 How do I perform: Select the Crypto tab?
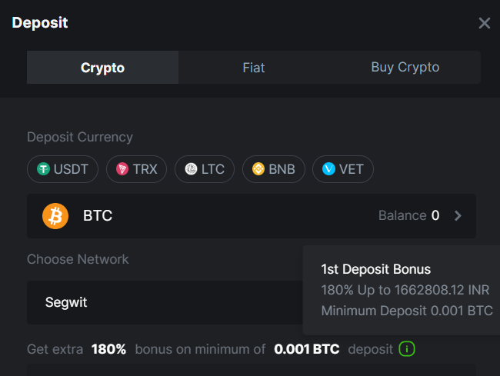(x=102, y=67)
